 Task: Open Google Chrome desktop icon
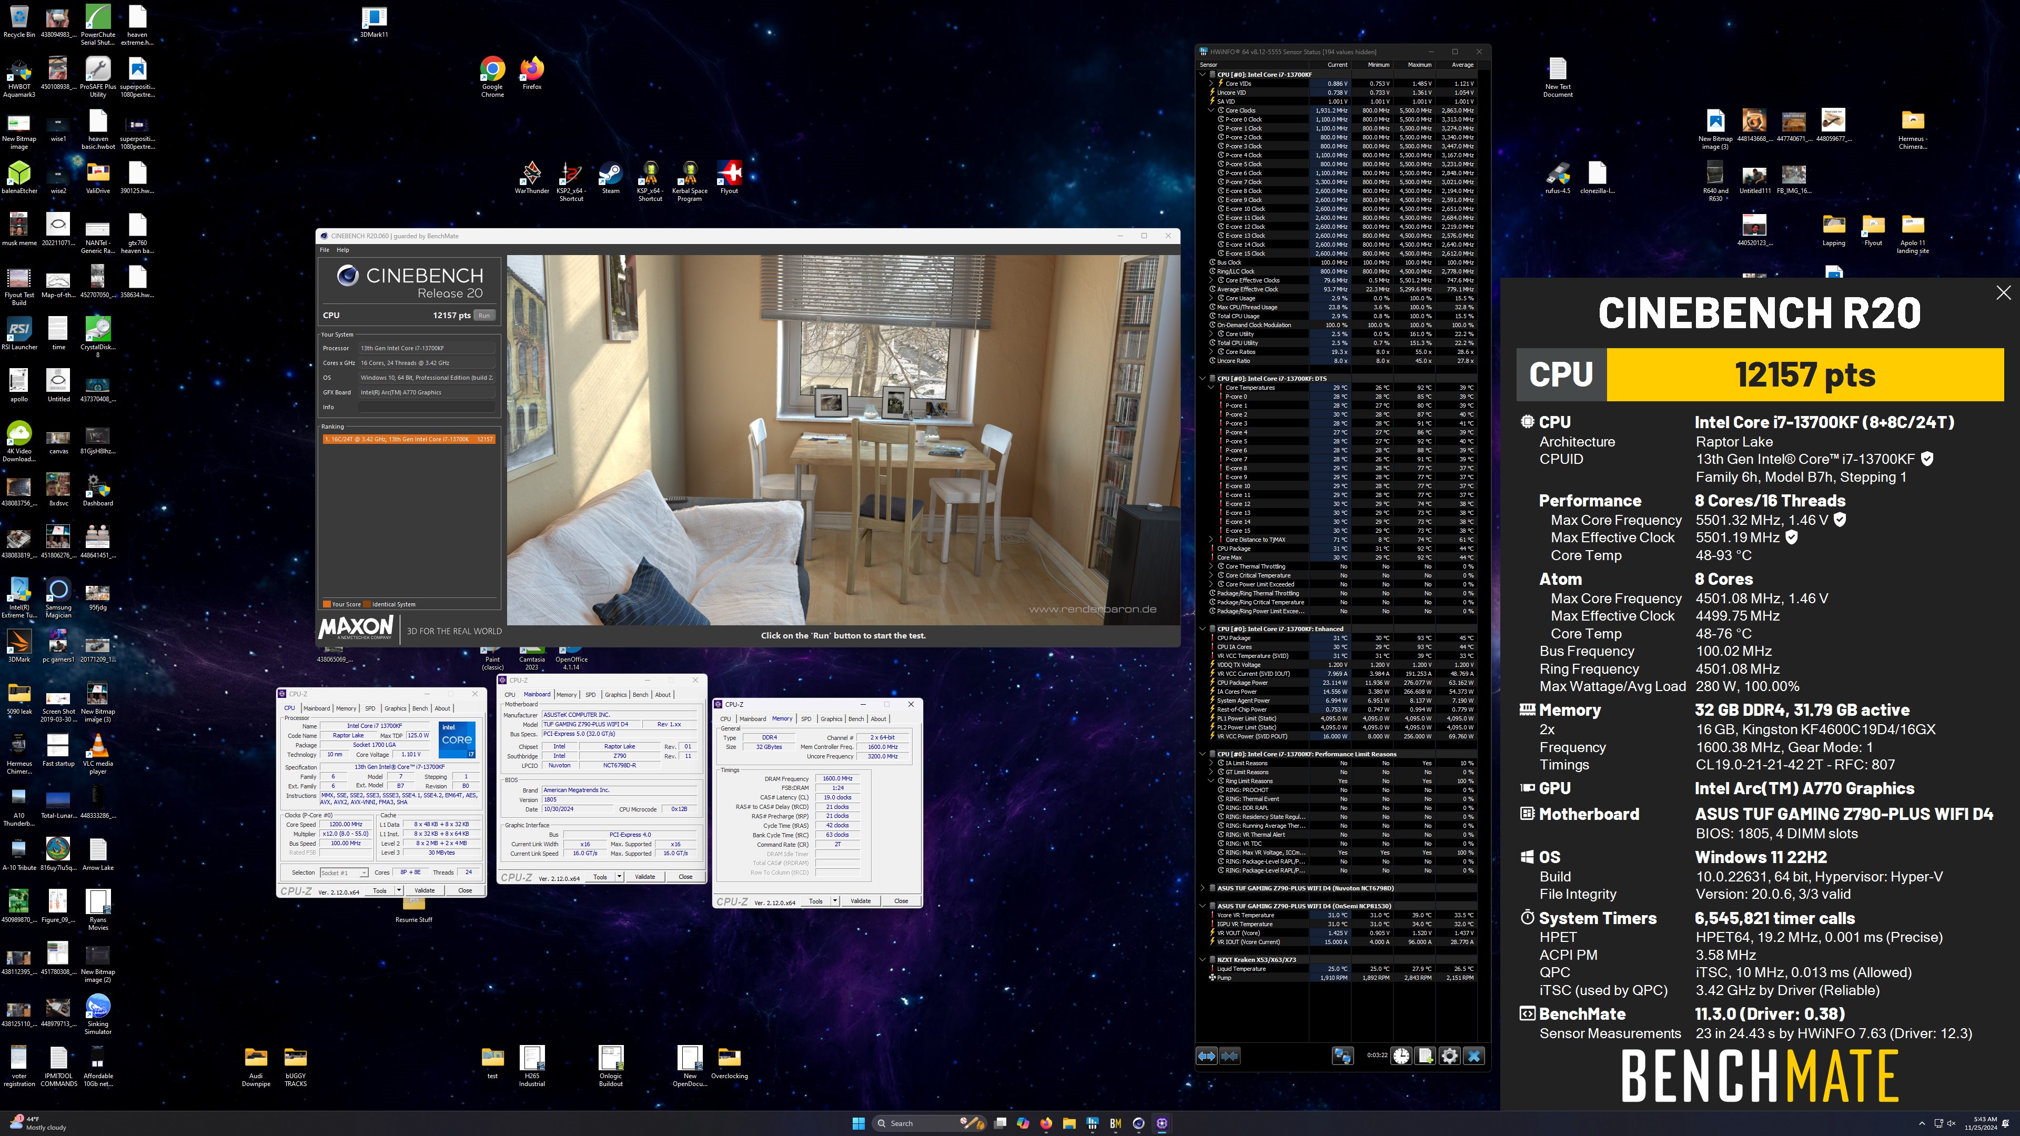coord(492,75)
